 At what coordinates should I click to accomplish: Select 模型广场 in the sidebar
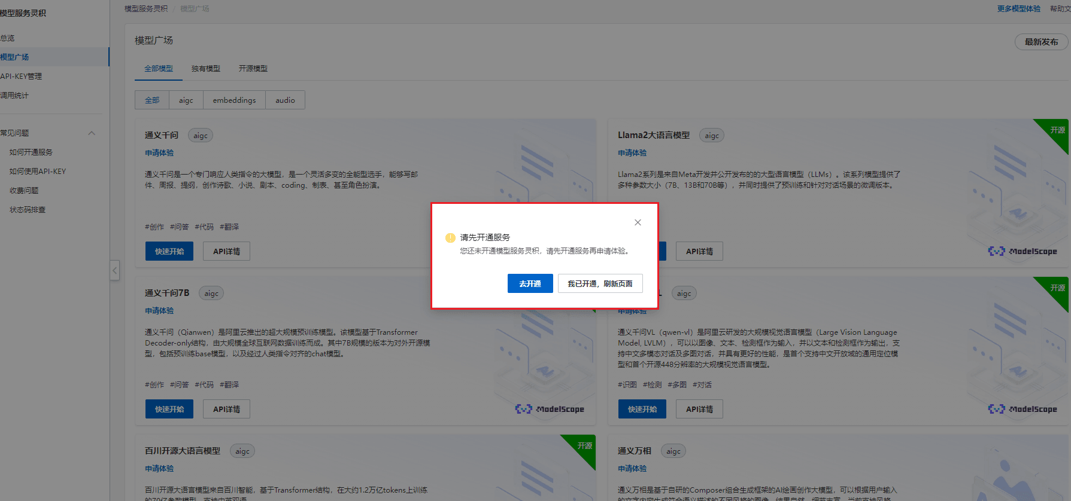click(x=54, y=57)
